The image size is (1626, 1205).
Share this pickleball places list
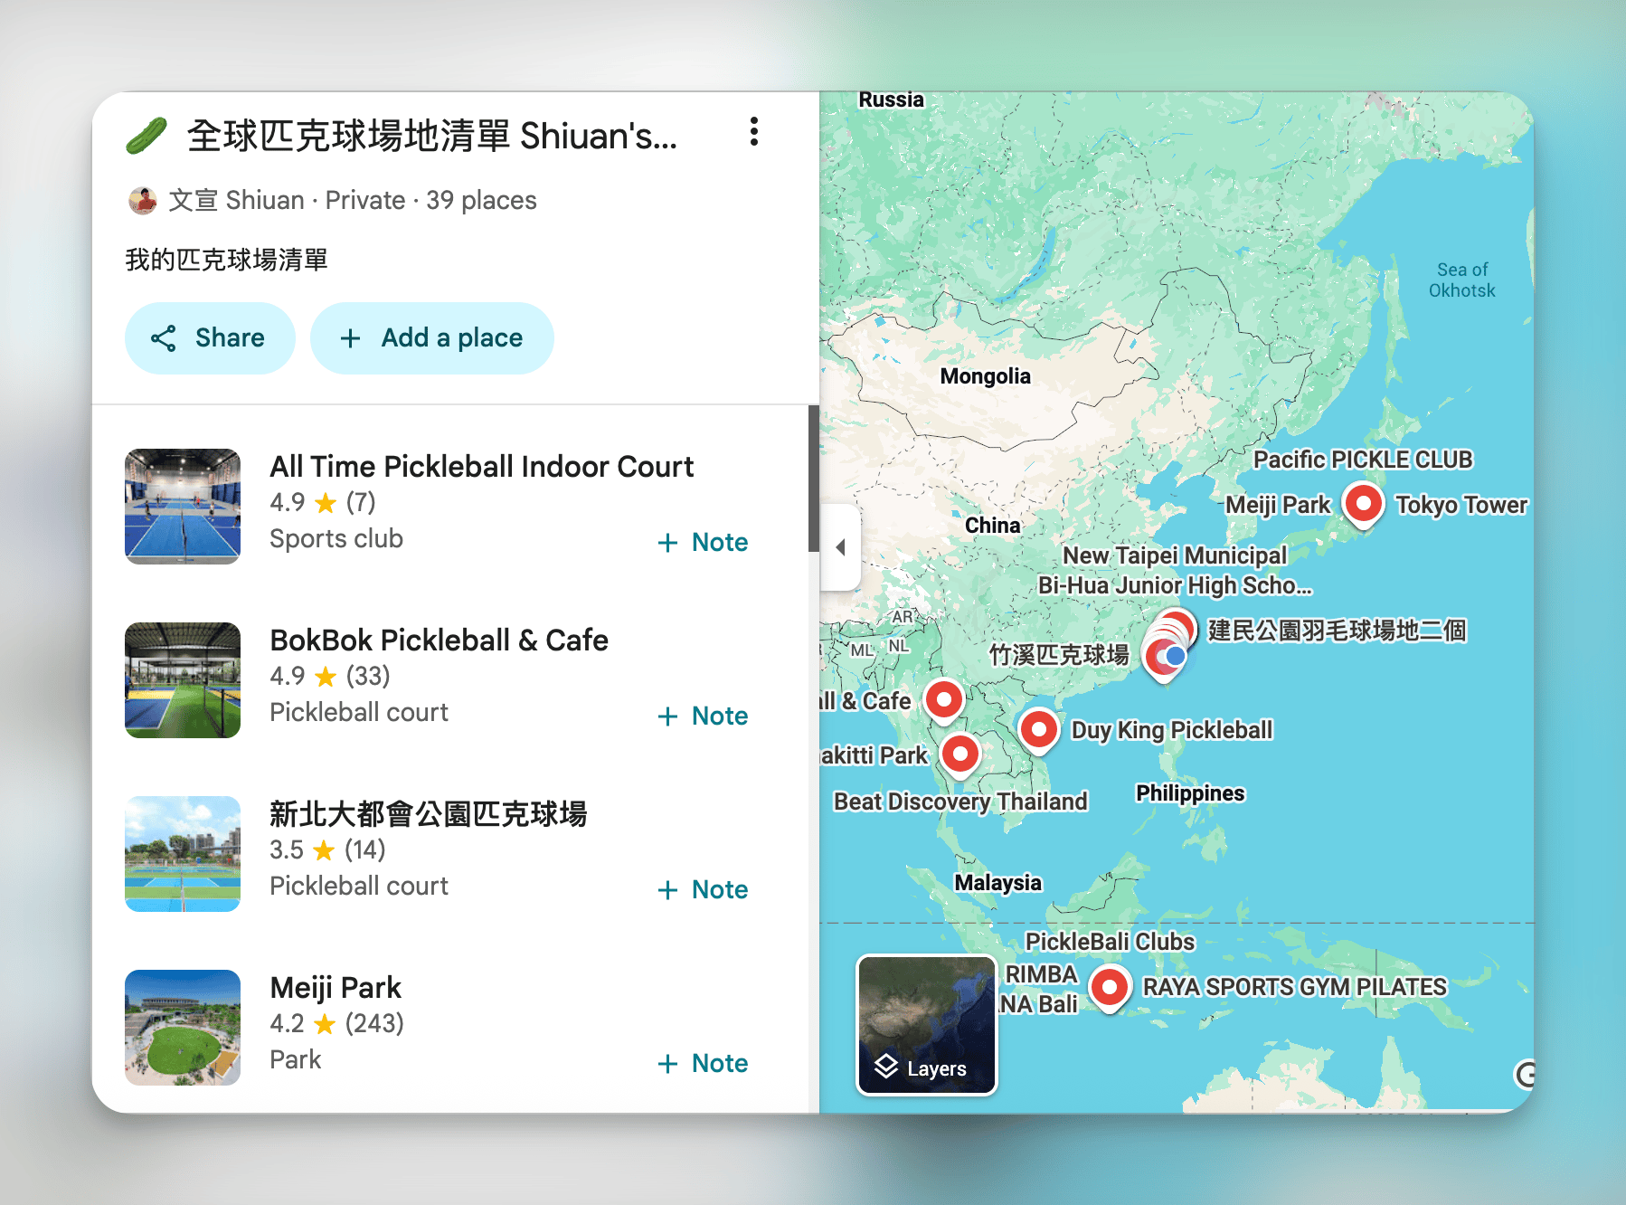(210, 338)
